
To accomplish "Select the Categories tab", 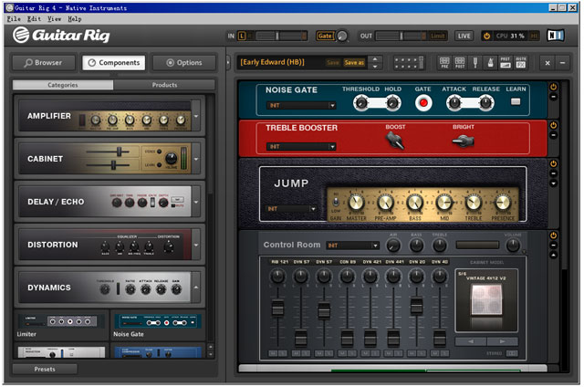I will (63, 85).
